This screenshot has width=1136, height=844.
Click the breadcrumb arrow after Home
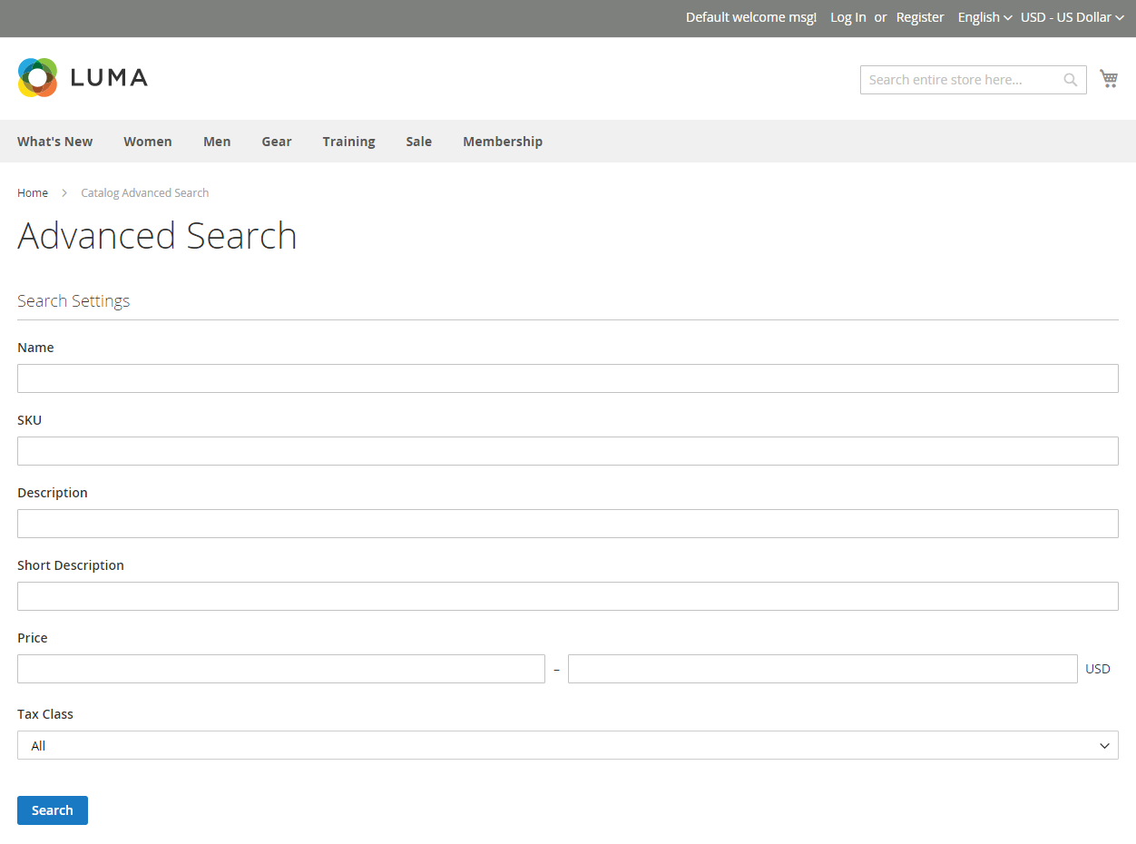[x=64, y=192]
